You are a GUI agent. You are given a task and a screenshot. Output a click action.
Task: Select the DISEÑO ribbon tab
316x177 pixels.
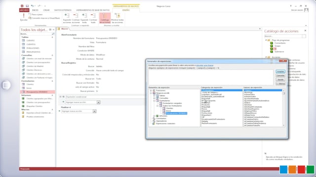point(126,10)
